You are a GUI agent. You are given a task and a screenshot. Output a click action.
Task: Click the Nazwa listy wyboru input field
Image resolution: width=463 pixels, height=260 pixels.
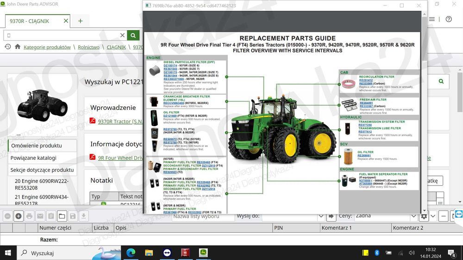(203, 217)
